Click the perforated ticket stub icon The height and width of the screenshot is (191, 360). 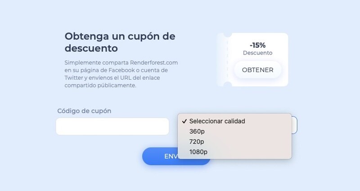[222, 59]
